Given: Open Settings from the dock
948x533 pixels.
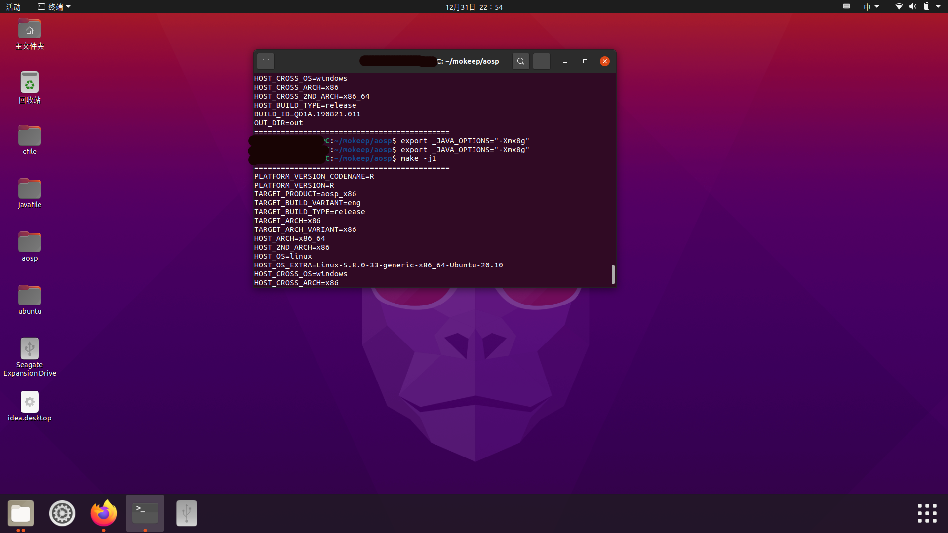Looking at the screenshot, I should [x=62, y=513].
